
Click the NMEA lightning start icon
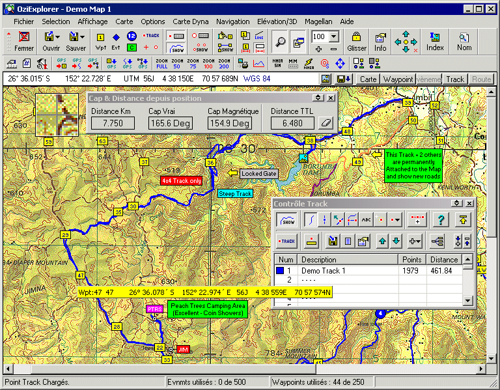click(309, 63)
